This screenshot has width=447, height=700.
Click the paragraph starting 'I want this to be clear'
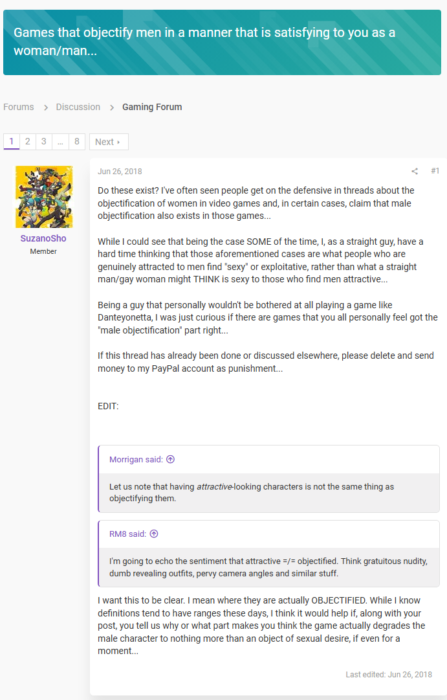[261, 626]
